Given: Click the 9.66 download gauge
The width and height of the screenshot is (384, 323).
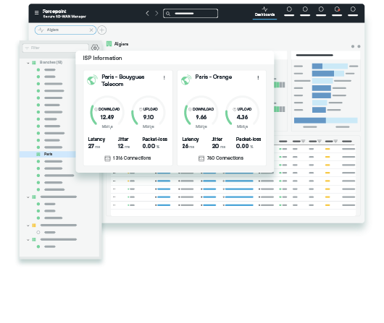Looking at the screenshot, I should [201, 113].
